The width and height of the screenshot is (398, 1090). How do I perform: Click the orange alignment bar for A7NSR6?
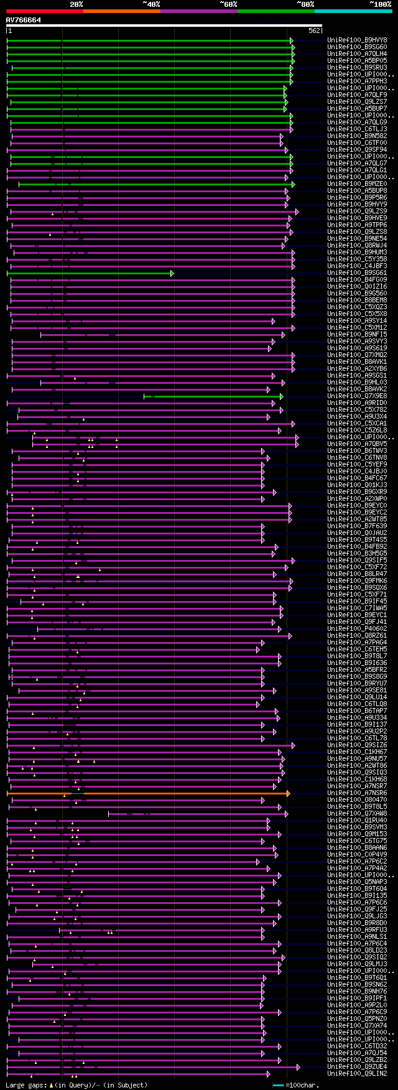(x=148, y=793)
